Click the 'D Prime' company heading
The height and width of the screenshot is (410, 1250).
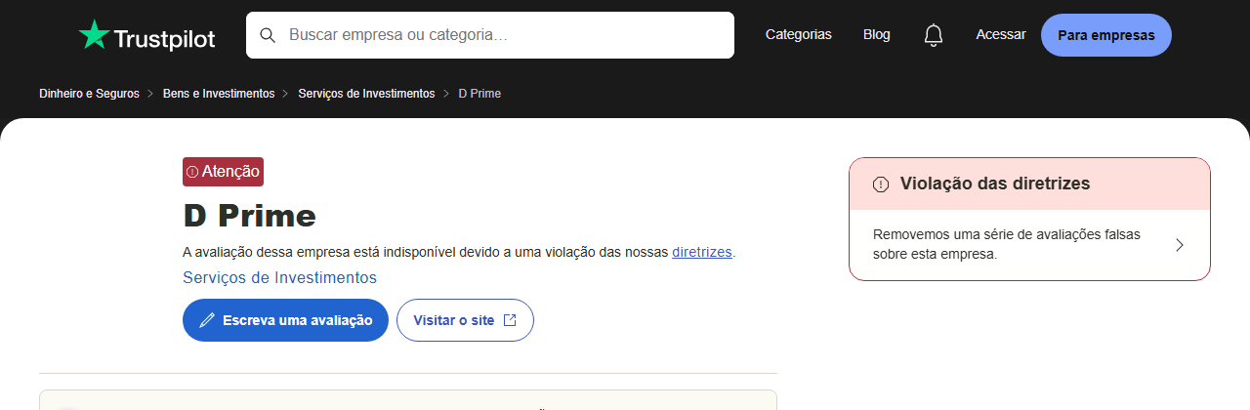pos(250,216)
